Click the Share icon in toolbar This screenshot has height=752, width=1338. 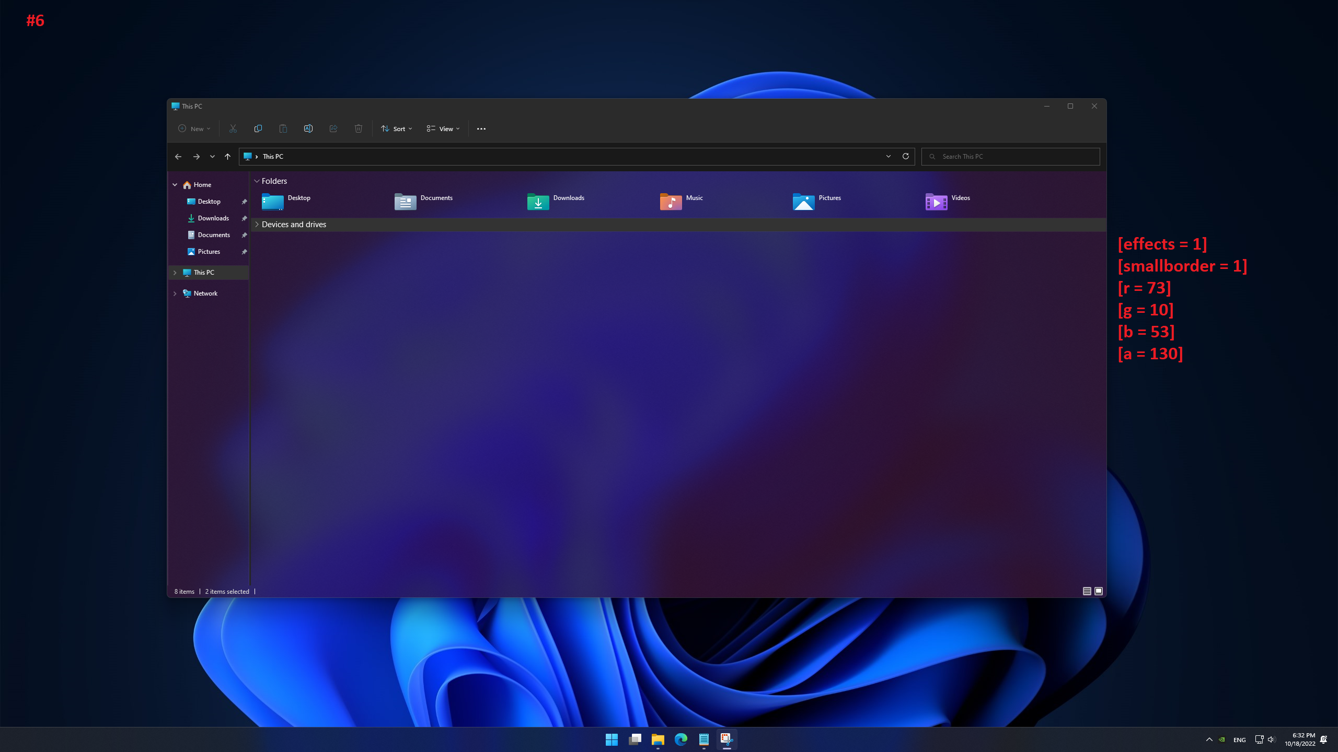(x=333, y=128)
